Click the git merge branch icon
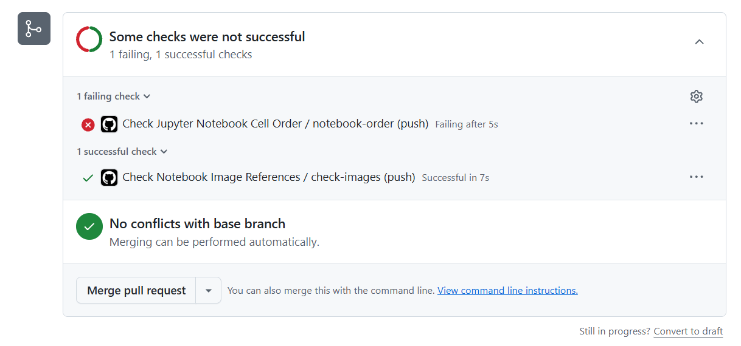741x346 pixels. [x=34, y=29]
